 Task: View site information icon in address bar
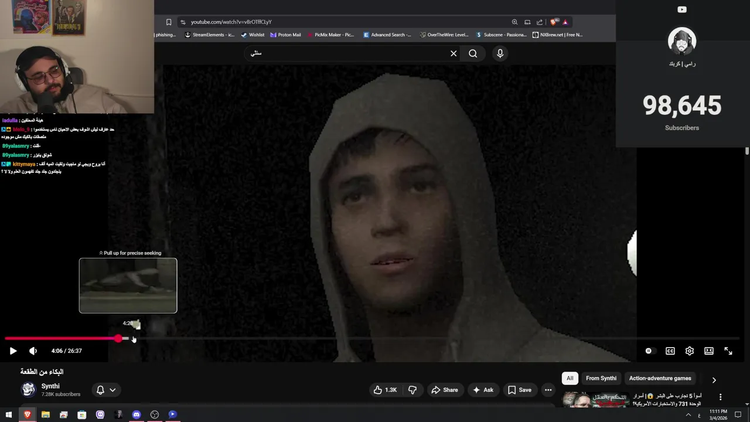183,22
